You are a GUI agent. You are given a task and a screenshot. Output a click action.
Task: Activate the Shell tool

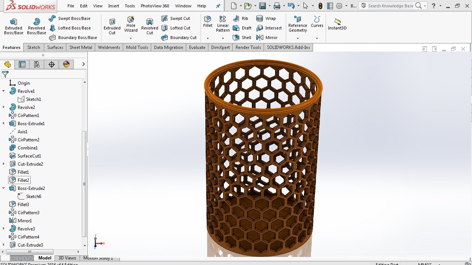click(242, 38)
